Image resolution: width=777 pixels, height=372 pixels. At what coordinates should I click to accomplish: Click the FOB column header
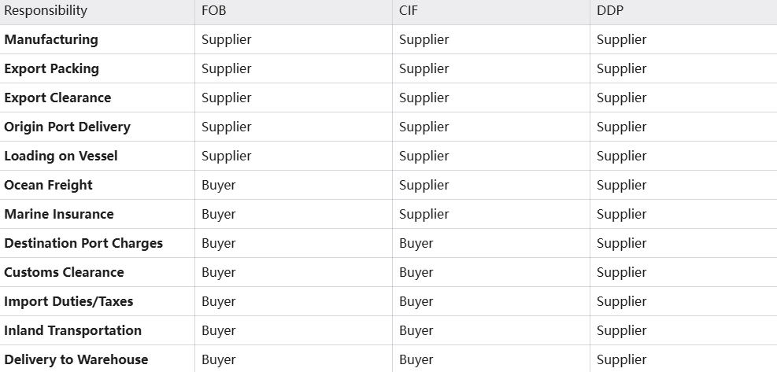click(216, 11)
